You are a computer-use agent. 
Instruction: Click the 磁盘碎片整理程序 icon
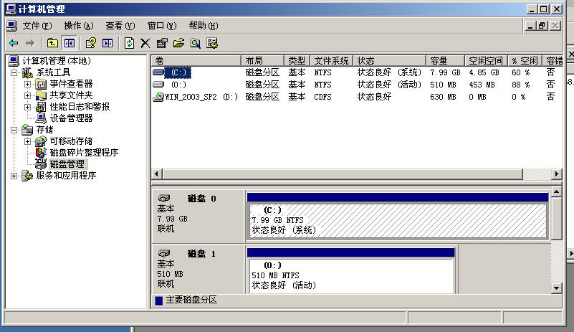(x=41, y=153)
